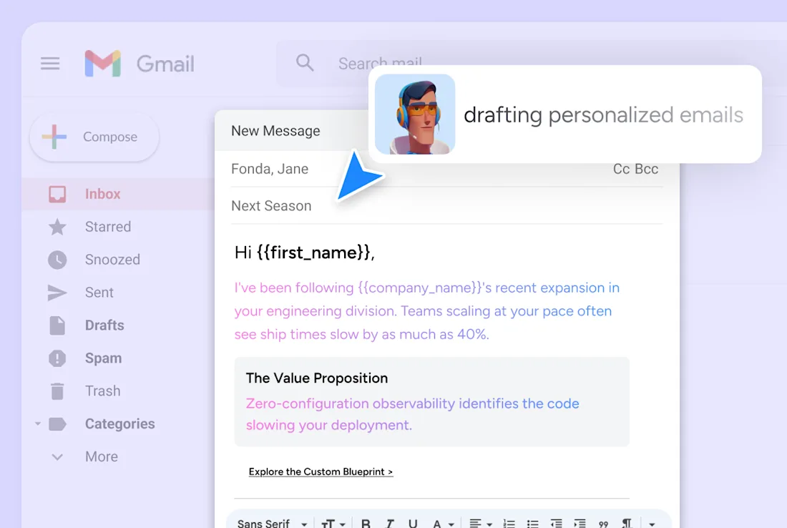Open the text color dropdown

tap(443, 524)
